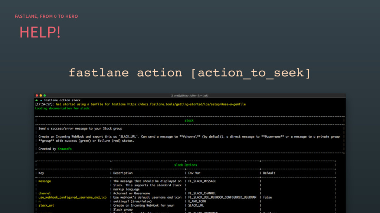Select the 'channel' key in options table

pyautogui.click(x=45, y=193)
